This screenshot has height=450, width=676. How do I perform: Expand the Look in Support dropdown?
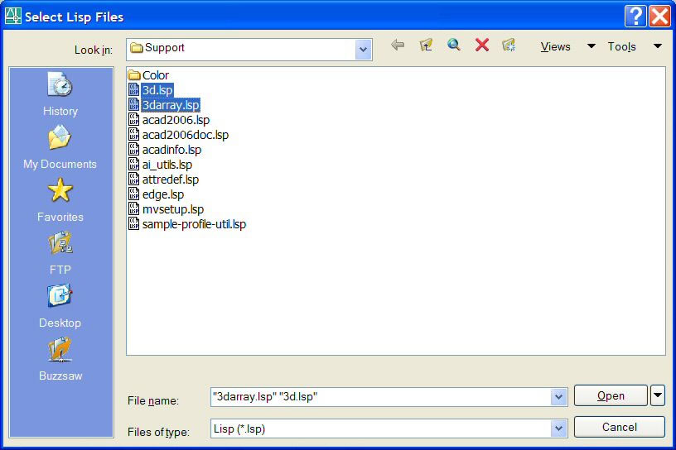point(363,49)
